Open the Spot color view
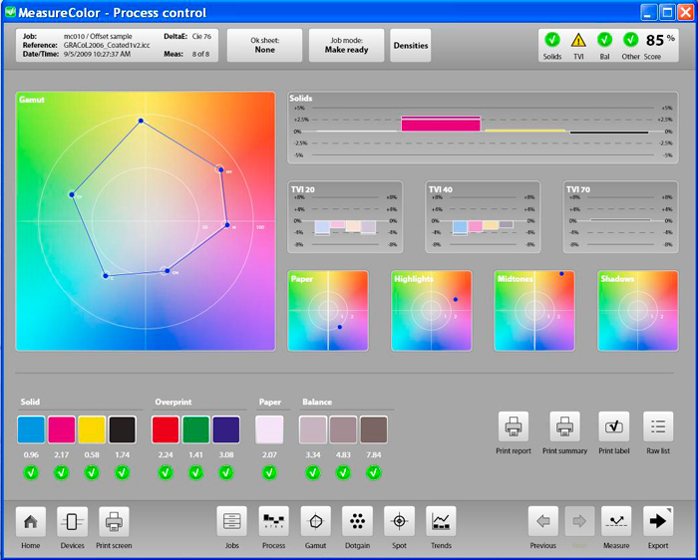698x560 pixels. tap(399, 522)
